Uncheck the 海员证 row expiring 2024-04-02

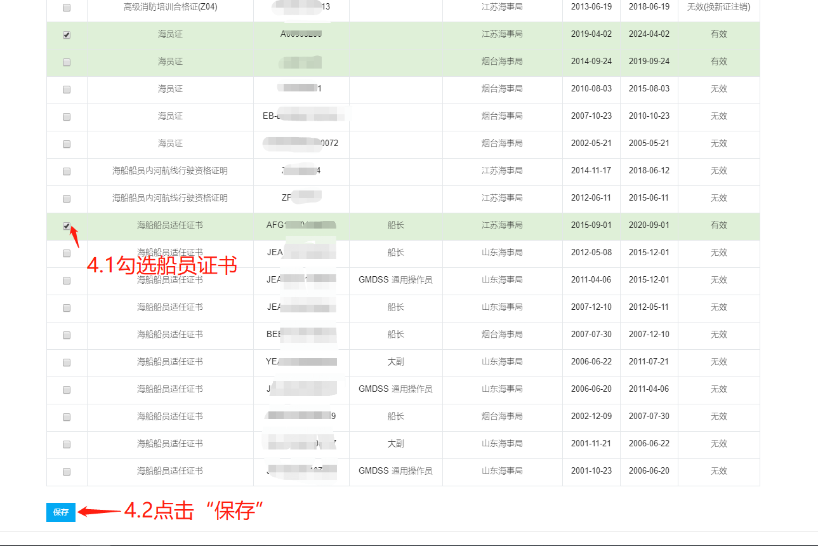pos(67,35)
